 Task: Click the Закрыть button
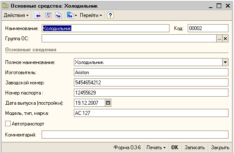tap(220, 147)
